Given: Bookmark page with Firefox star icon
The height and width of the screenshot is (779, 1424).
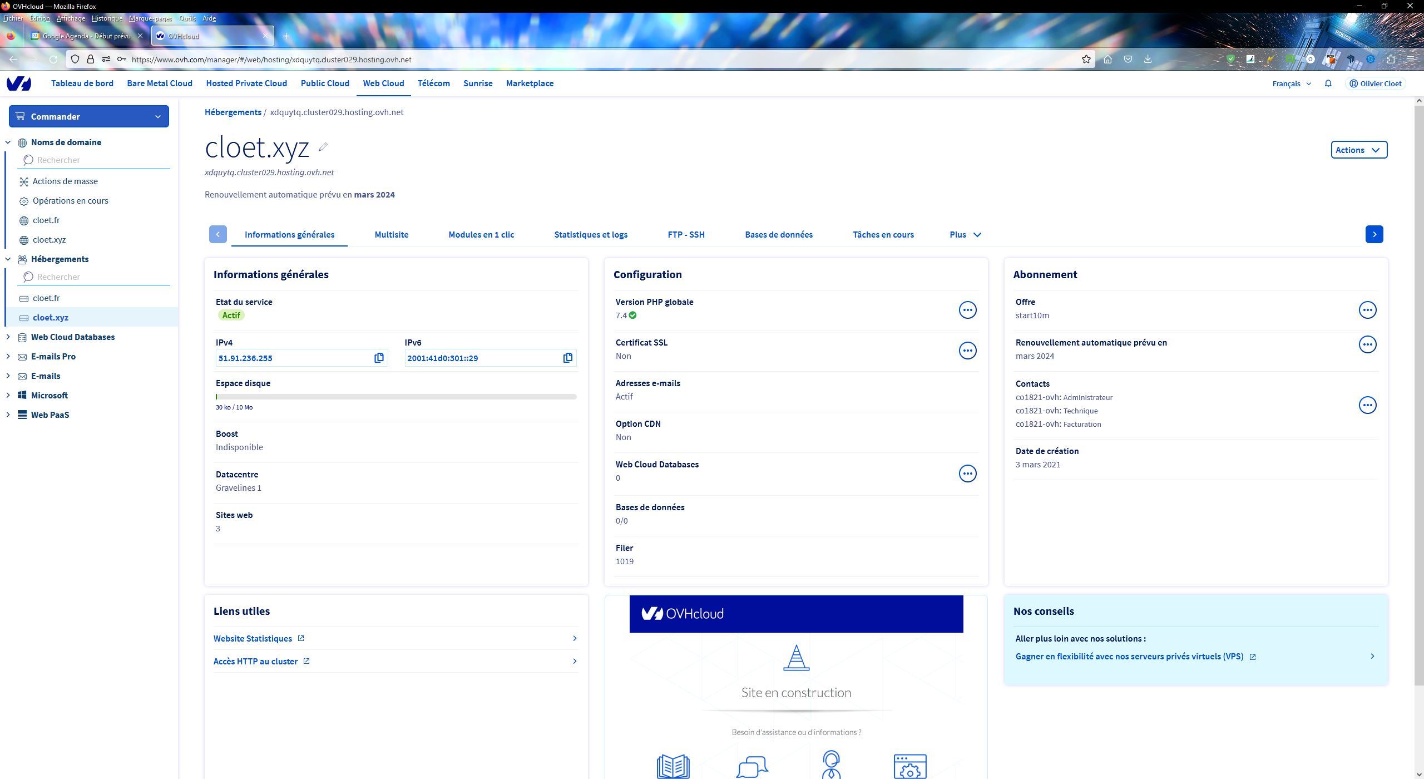Looking at the screenshot, I should pos(1086,60).
